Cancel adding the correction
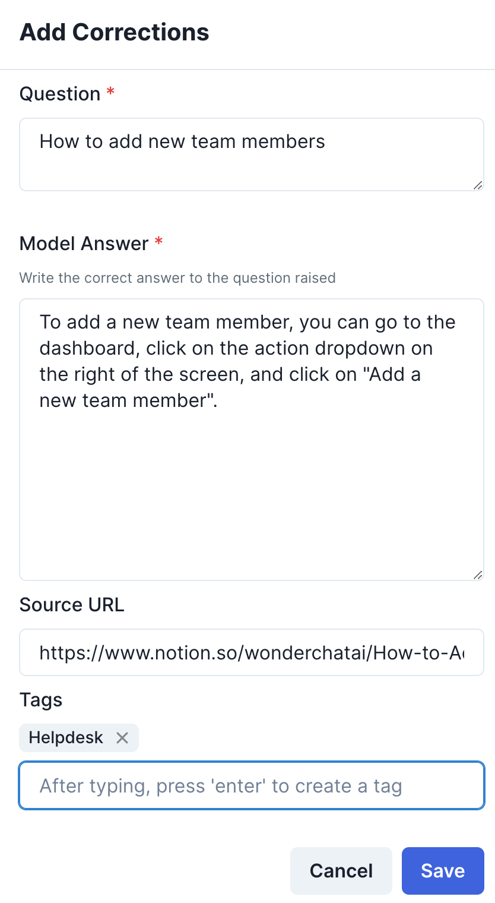Viewport: 495px width, 903px height. [341, 871]
